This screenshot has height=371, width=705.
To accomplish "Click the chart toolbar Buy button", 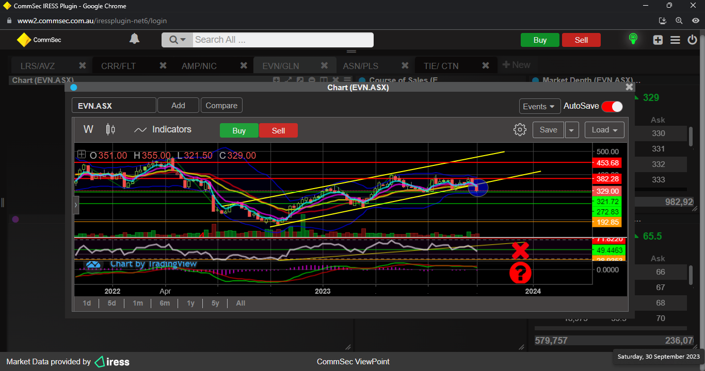I will [x=239, y=130].
